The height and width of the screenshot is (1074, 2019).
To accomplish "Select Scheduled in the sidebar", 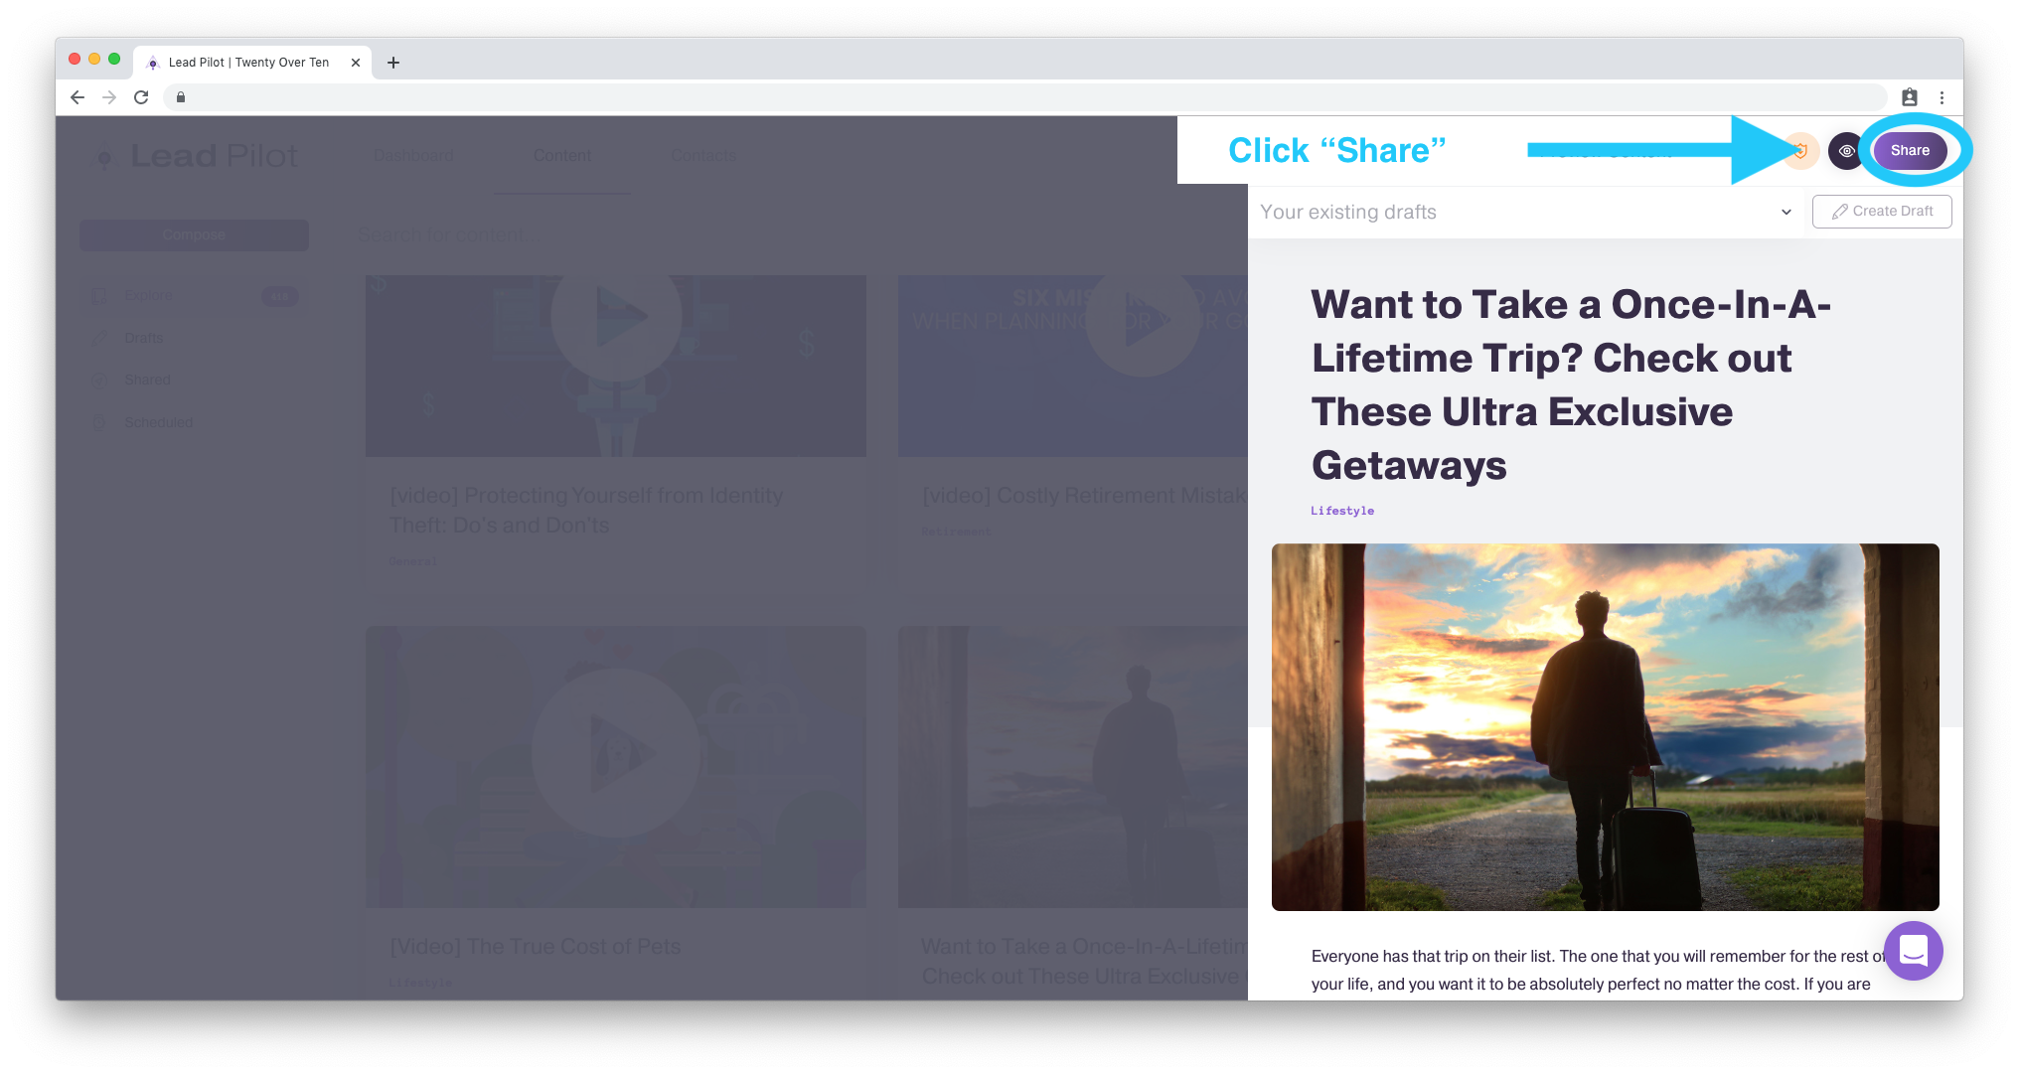I will [159, 422].
